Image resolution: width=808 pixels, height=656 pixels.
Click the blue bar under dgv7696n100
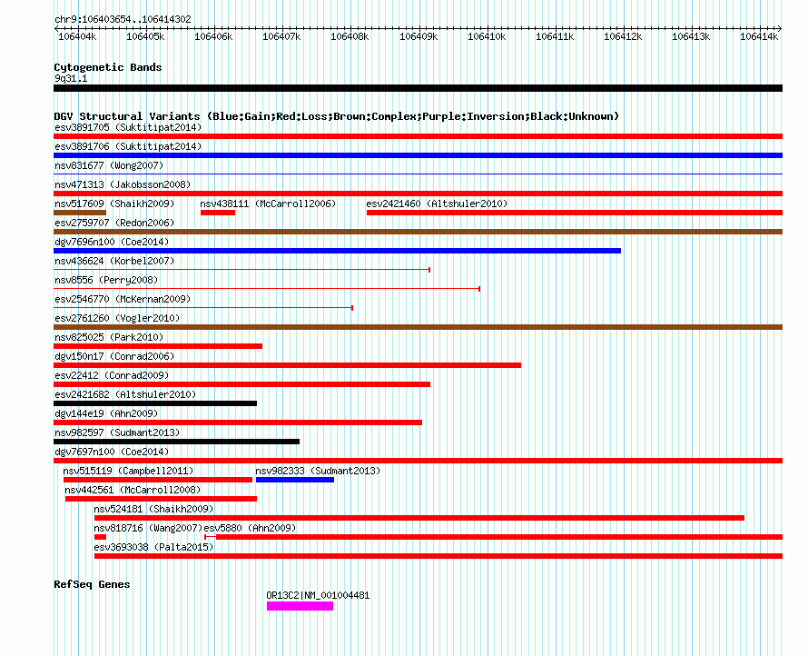(x=337, y=251)
